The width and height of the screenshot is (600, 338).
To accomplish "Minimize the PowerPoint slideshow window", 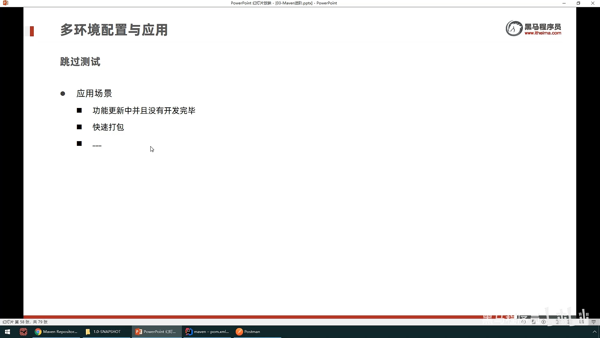I will point(564,3).
